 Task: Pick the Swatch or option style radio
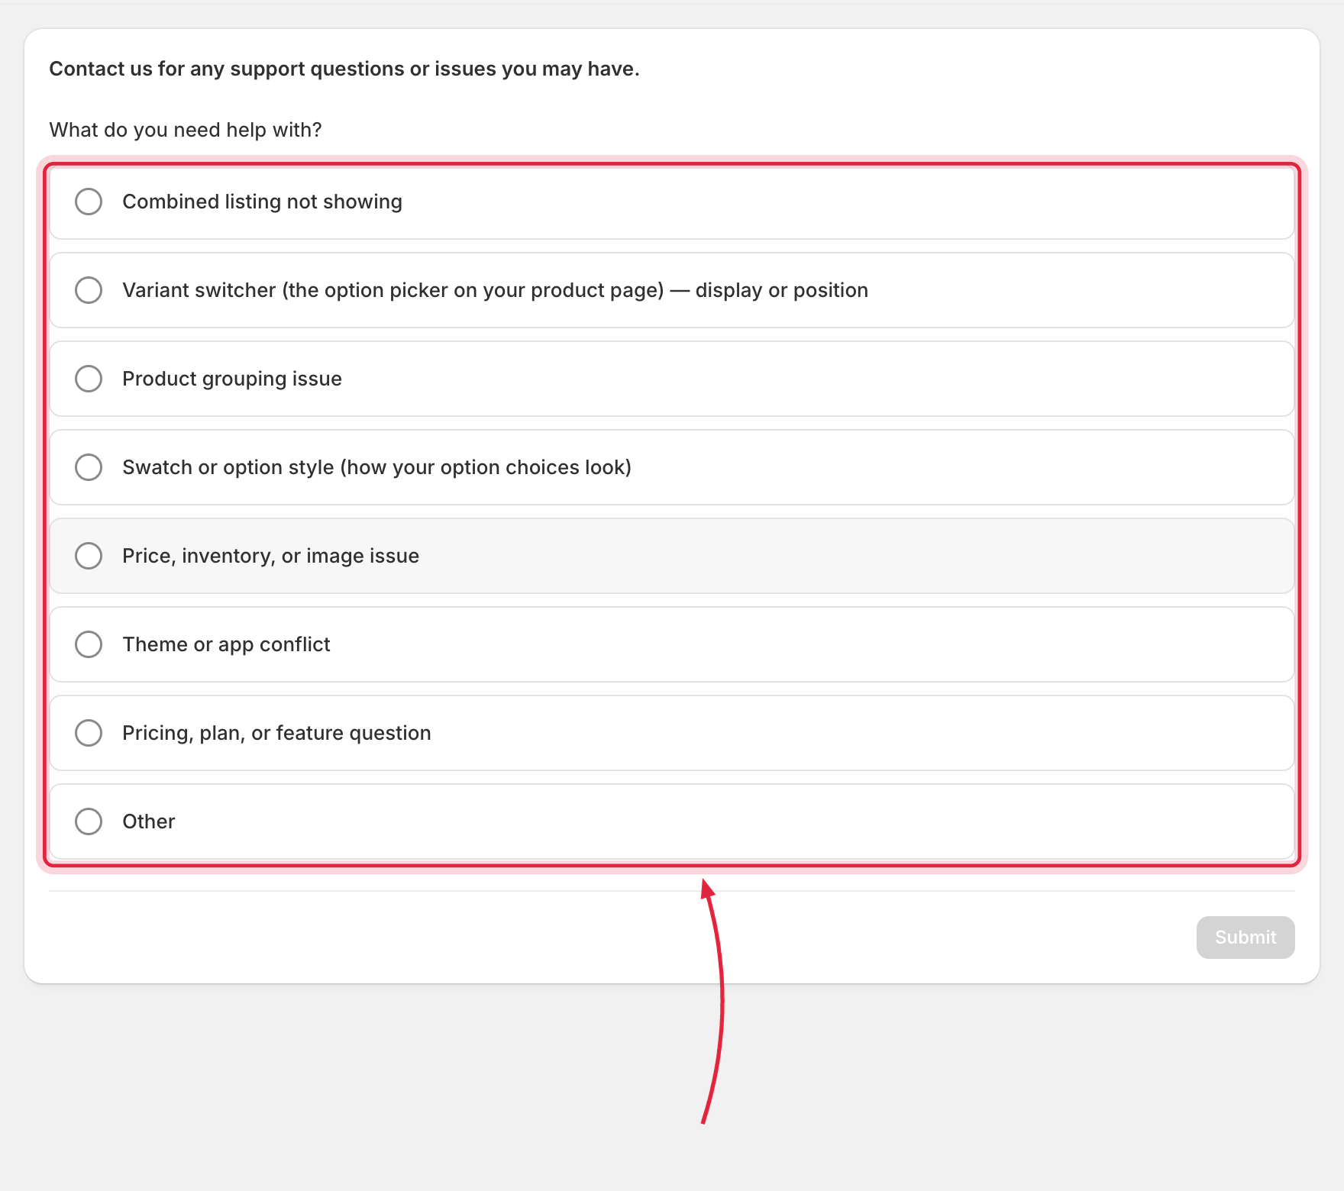[89, 467]
